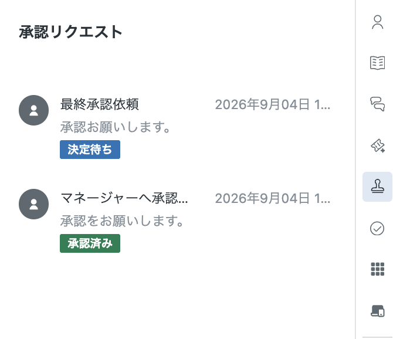Open the 最終承認依頼 request
This screenshot has height=339, width=393.
(100, 104)
